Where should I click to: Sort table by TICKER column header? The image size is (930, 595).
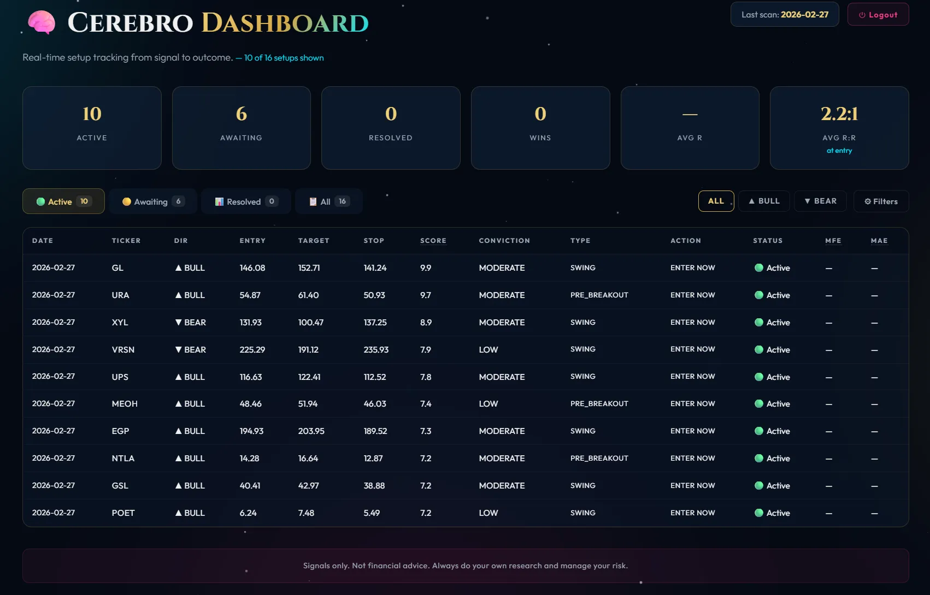click(126, 241)
